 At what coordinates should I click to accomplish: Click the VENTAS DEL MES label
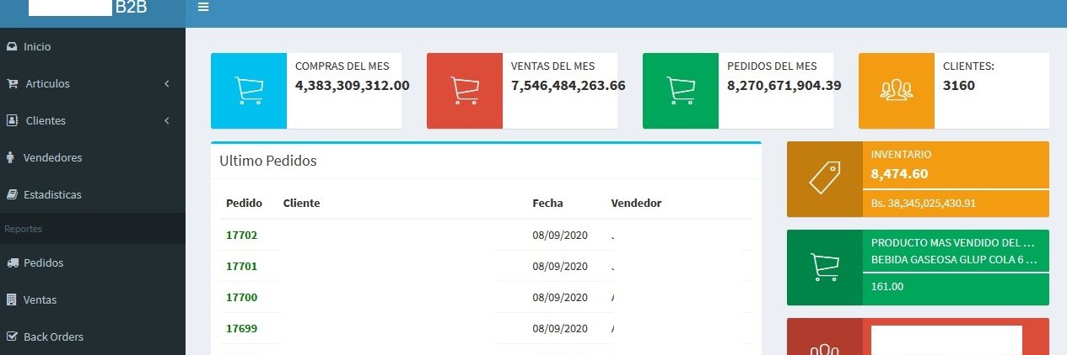[552, 66]
